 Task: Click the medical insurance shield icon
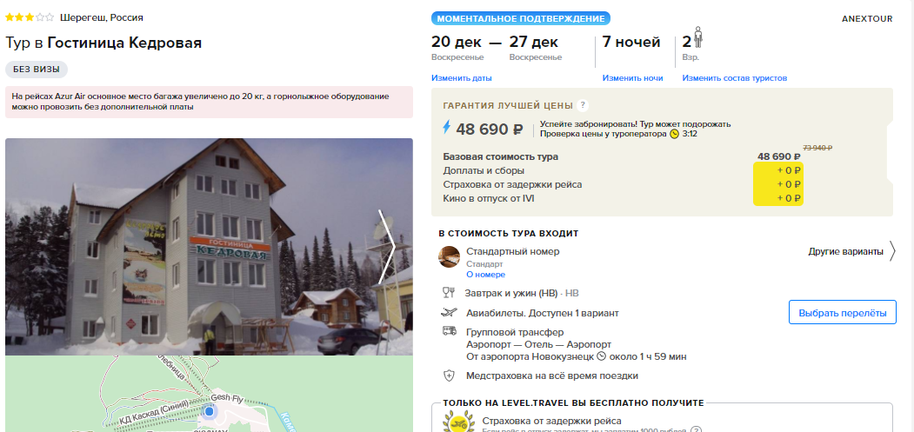pos(449,376)
